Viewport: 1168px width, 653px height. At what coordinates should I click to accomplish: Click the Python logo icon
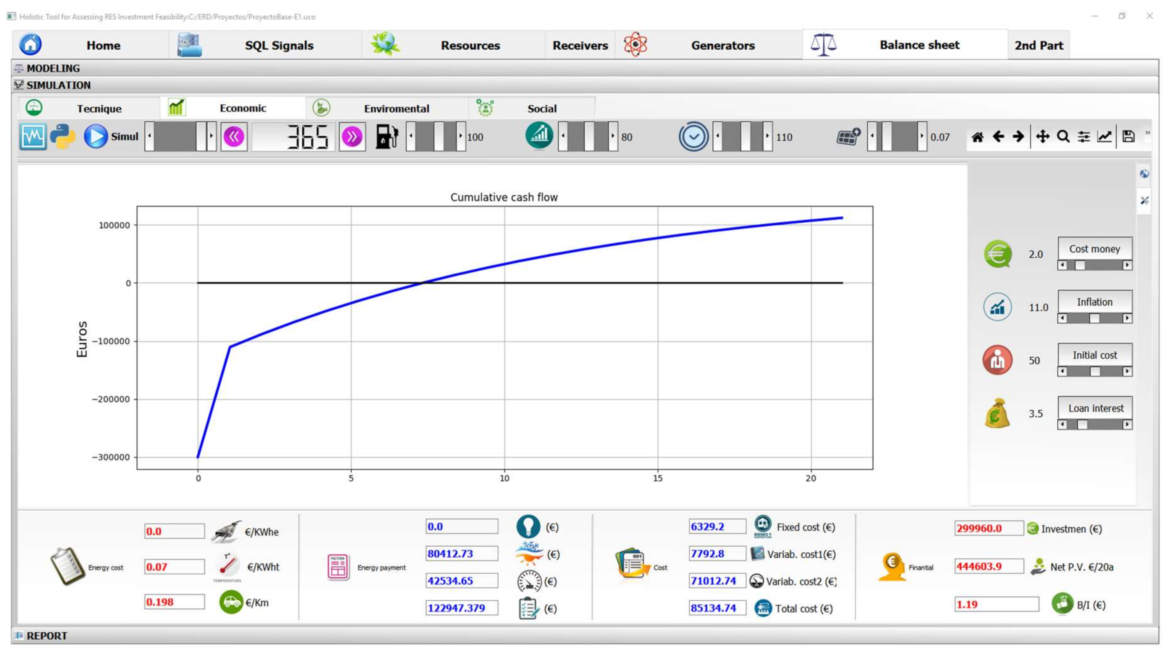click(x=63, y=136)
